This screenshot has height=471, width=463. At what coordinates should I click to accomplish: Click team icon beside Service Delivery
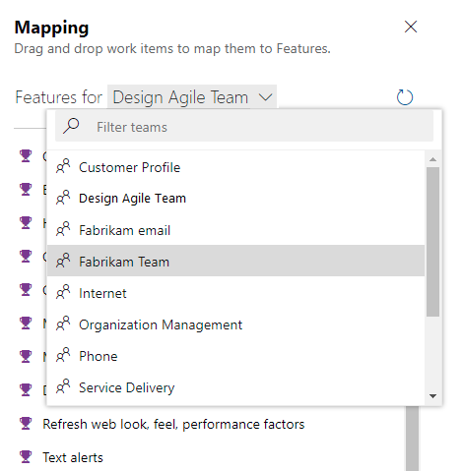click(x=63, y=386)
